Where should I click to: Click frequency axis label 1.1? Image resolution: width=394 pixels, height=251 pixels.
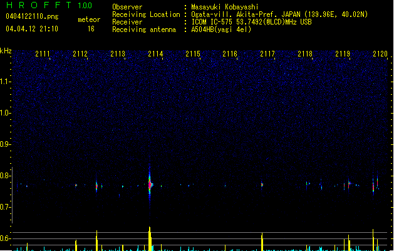point(4,82)
